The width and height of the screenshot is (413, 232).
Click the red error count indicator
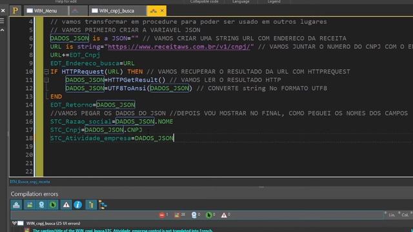pos(164,215)
